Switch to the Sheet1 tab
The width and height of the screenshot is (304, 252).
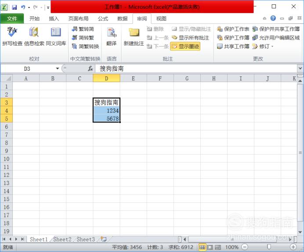(39, 239)
